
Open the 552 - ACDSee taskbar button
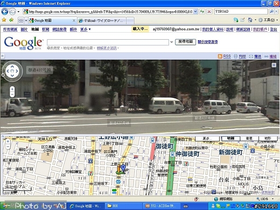click(161, 206)
